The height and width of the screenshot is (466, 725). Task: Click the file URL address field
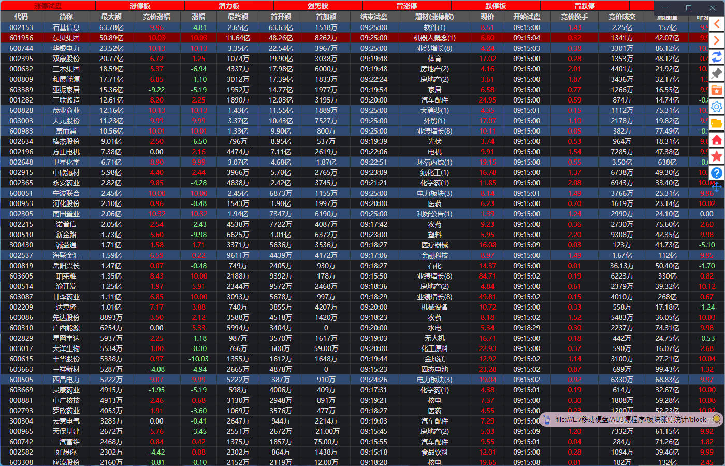click(631, 419)
